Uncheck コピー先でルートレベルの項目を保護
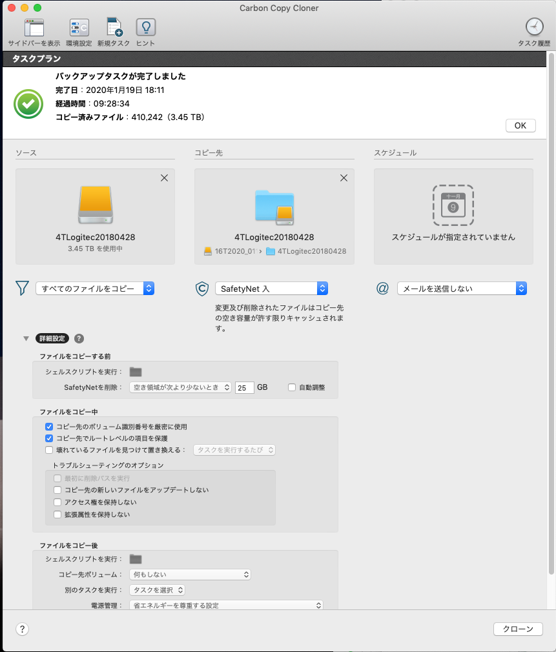 point(49,438)
